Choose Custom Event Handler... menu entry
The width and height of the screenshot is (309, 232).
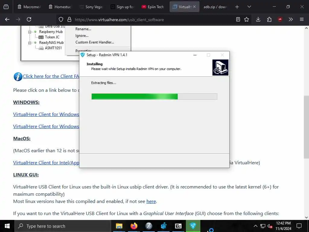[x=94, y=42]
